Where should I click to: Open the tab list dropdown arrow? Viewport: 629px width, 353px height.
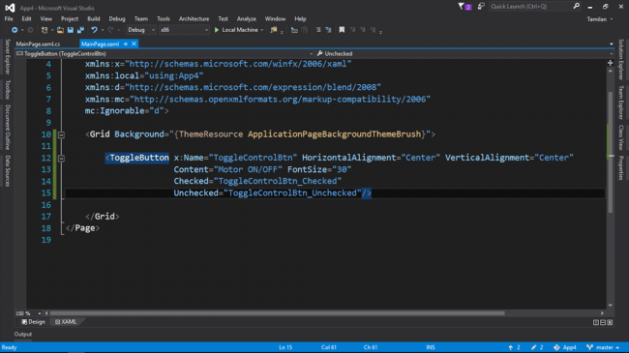coord(612,44)
